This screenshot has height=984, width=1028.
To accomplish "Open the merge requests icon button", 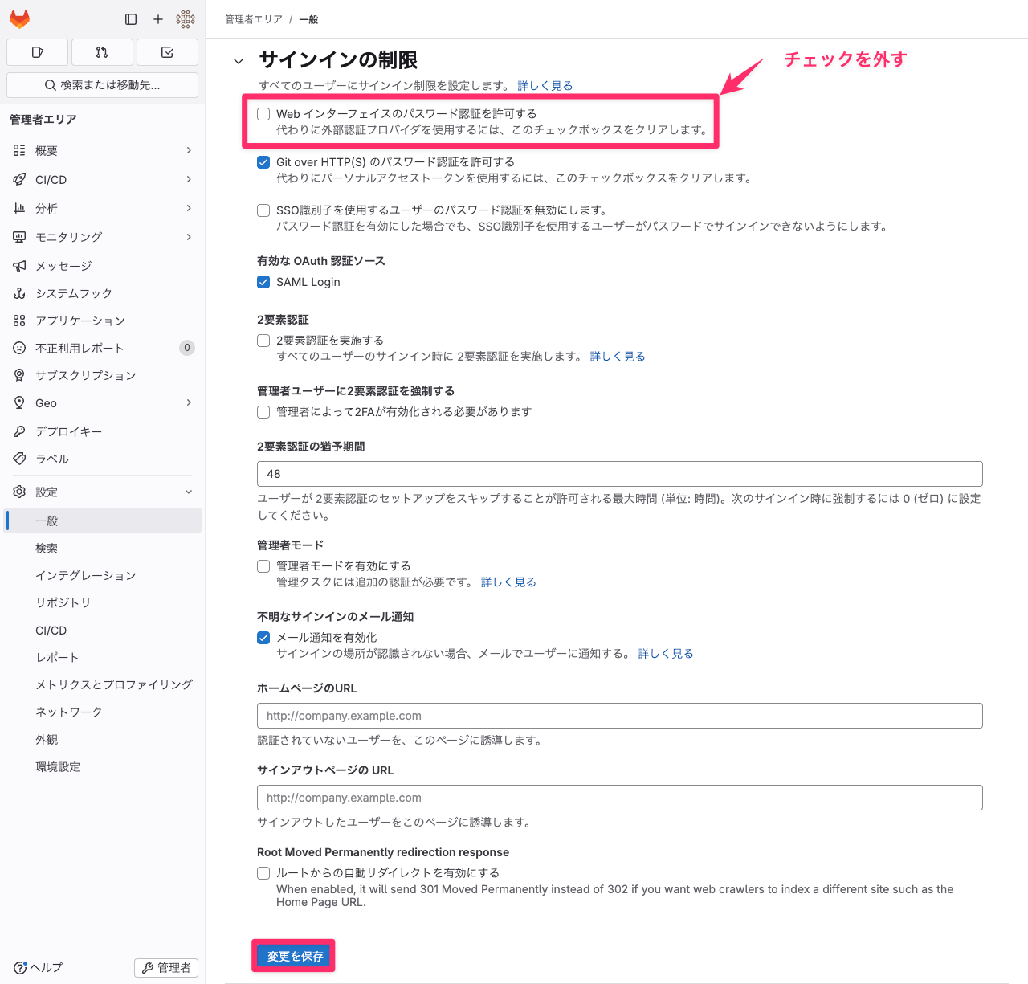I will tap(102, 52).
